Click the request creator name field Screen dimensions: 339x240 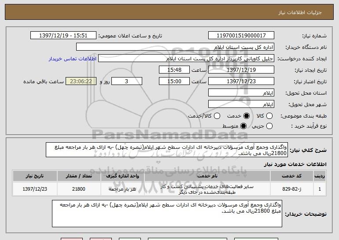pyautogui.click(x=186, y=59)
